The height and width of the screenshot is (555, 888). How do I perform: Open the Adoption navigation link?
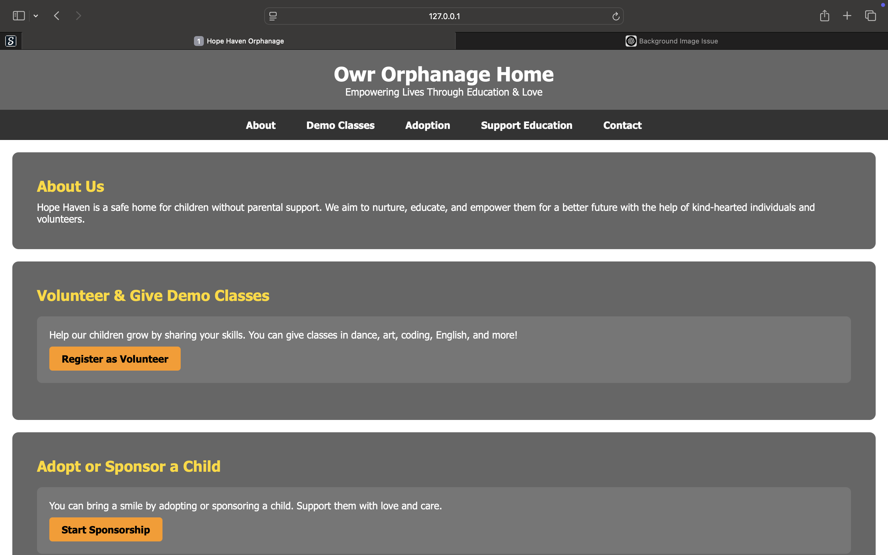pyautogui.click(x=427, y=125)
